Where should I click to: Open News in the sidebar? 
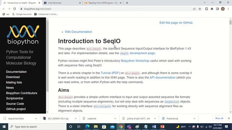coord(10,88)
